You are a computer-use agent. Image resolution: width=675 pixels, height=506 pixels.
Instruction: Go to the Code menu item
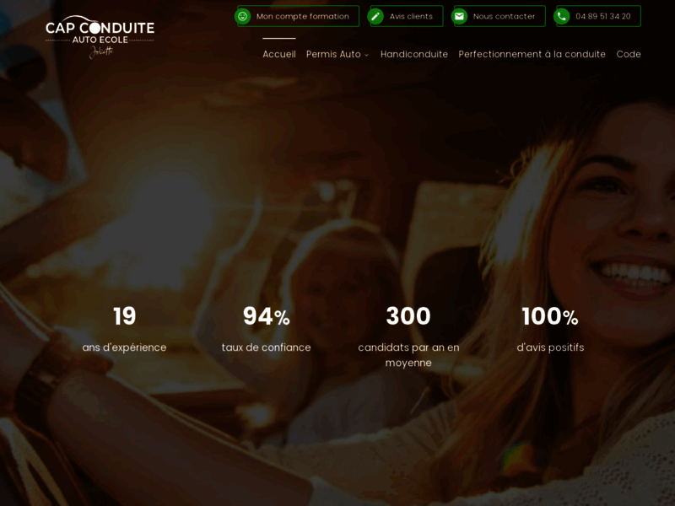click(x=628, y=54)
